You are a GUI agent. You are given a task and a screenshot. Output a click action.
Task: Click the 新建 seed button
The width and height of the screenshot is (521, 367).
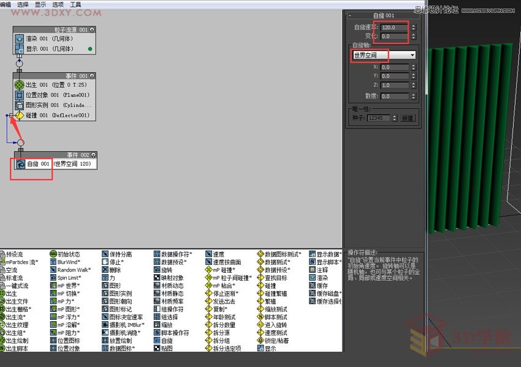pyautogui.click(x=408, y=117)
